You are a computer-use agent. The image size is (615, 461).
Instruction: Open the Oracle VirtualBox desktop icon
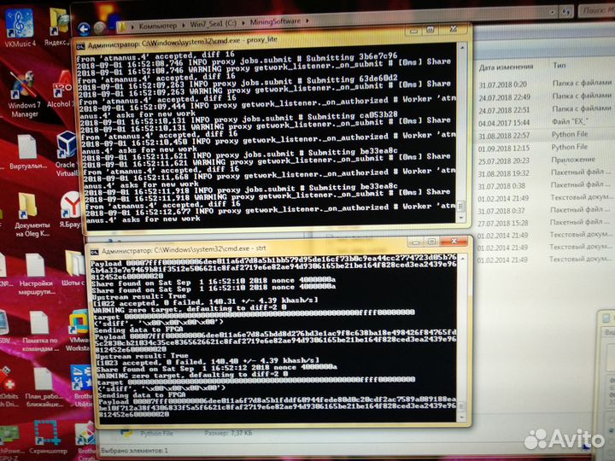[x=67, y=150]
